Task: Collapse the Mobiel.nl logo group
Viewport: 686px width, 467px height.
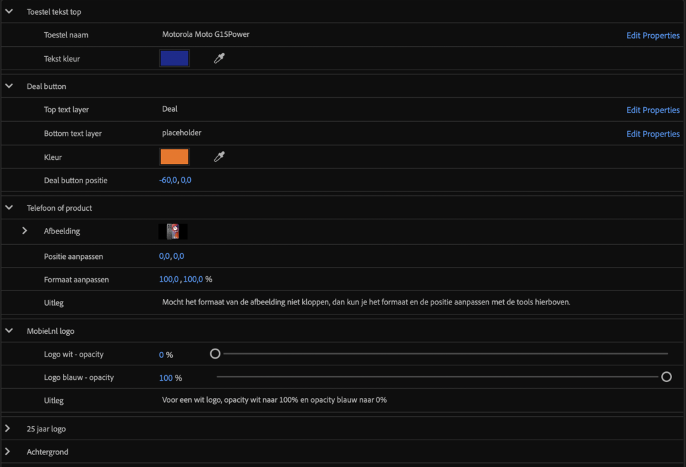Action: point(9,330)
